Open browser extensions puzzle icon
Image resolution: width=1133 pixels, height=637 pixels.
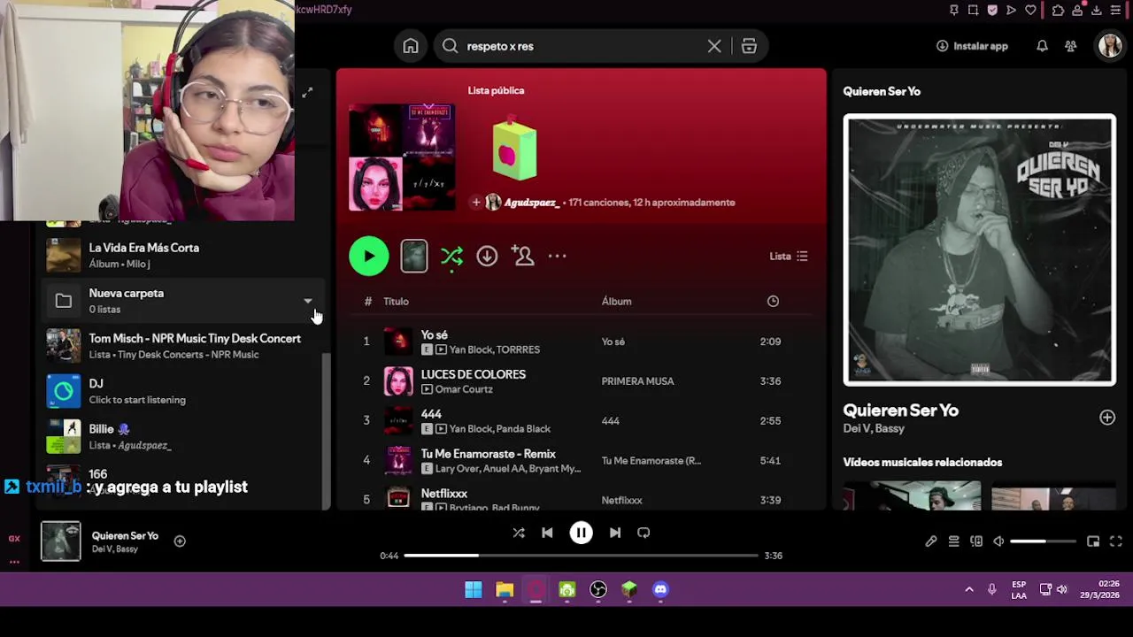[x=1058, y=11]
